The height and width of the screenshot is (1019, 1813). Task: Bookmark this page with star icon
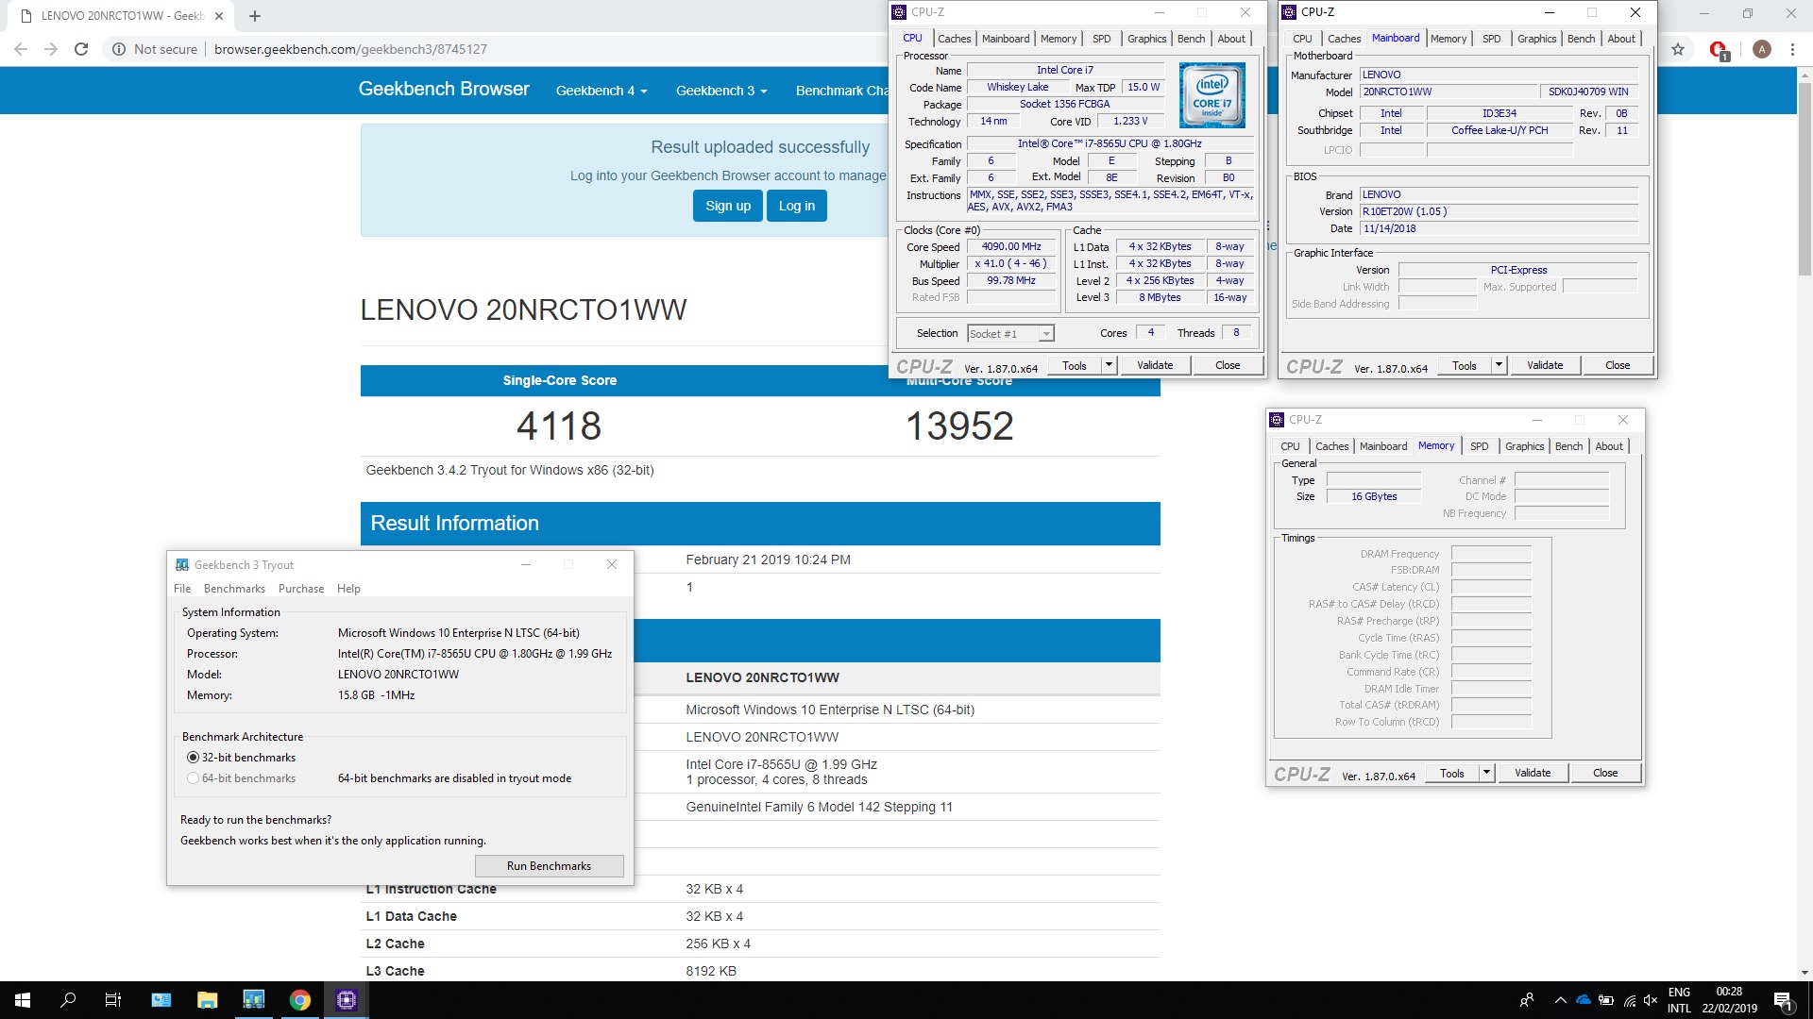pos(1678,49)
